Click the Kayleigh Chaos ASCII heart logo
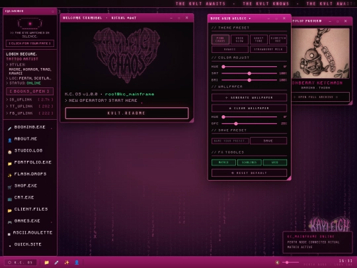Screen dimensions: 357x268 127,55
